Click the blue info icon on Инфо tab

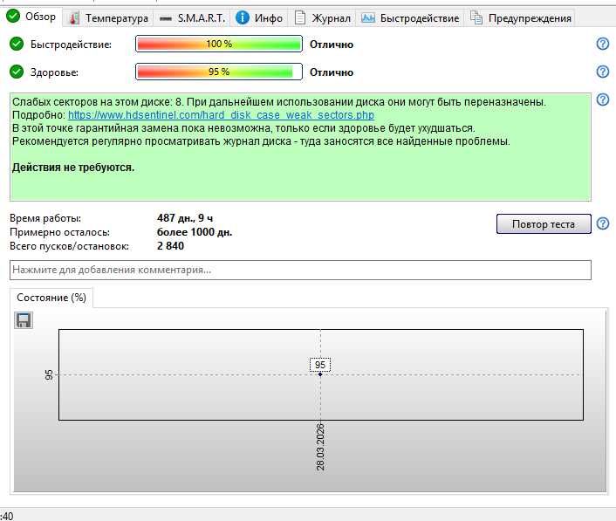[x=243, y=17]
